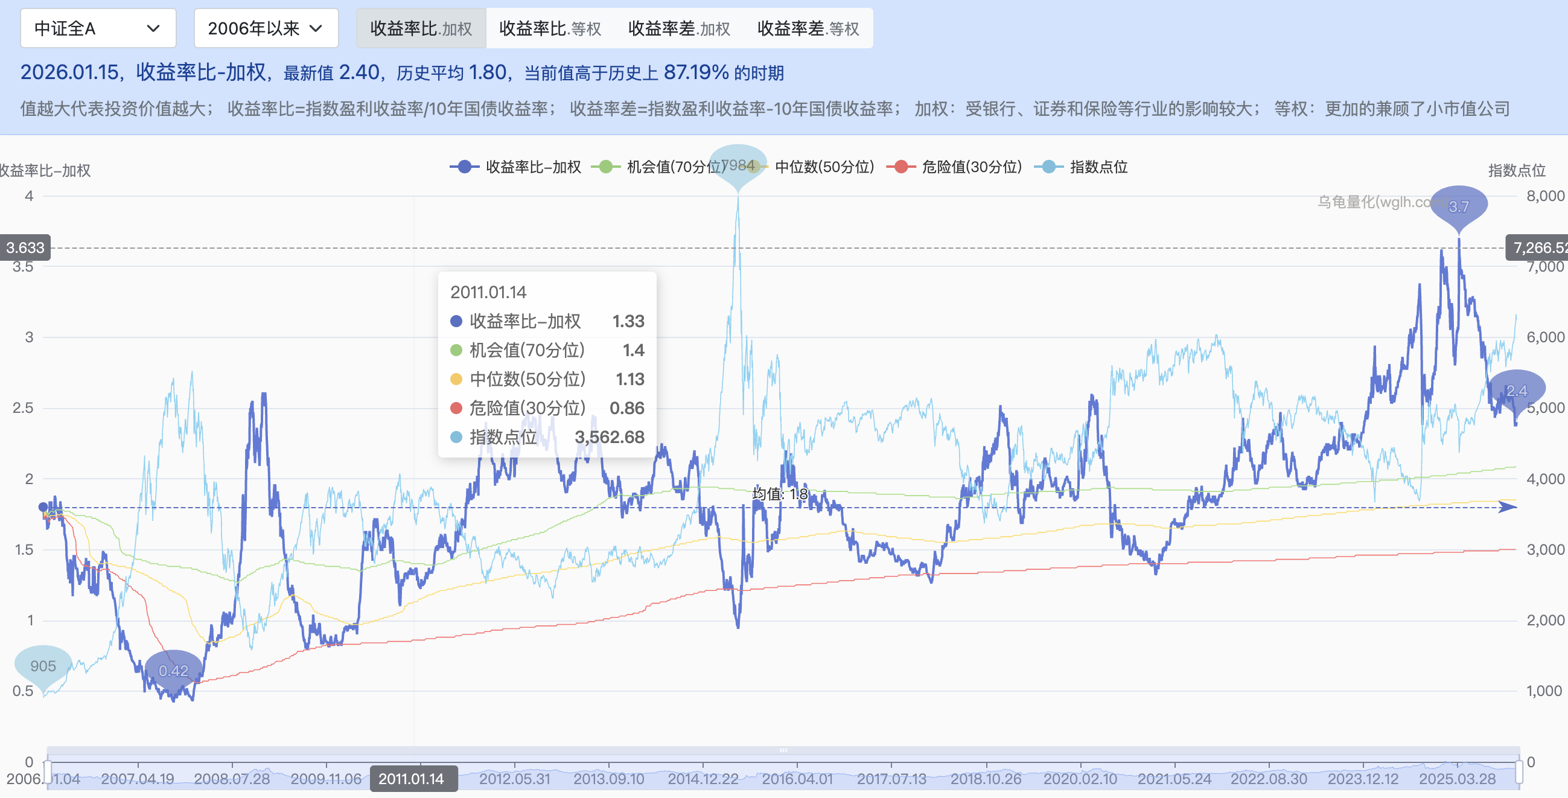This screenshot has height=798, width=1568.
Task: Open the 2006年以来 time range dropdown
Action: [266, 28]
